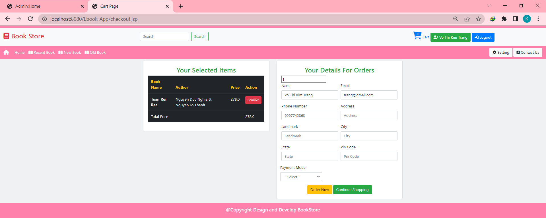Open Chrome three-dot menu

(x=538, y=19)
